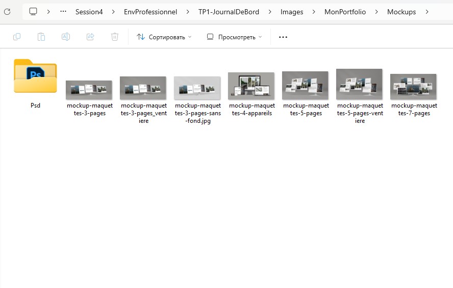Click the Paste clipboard icon

pos(41,37)
